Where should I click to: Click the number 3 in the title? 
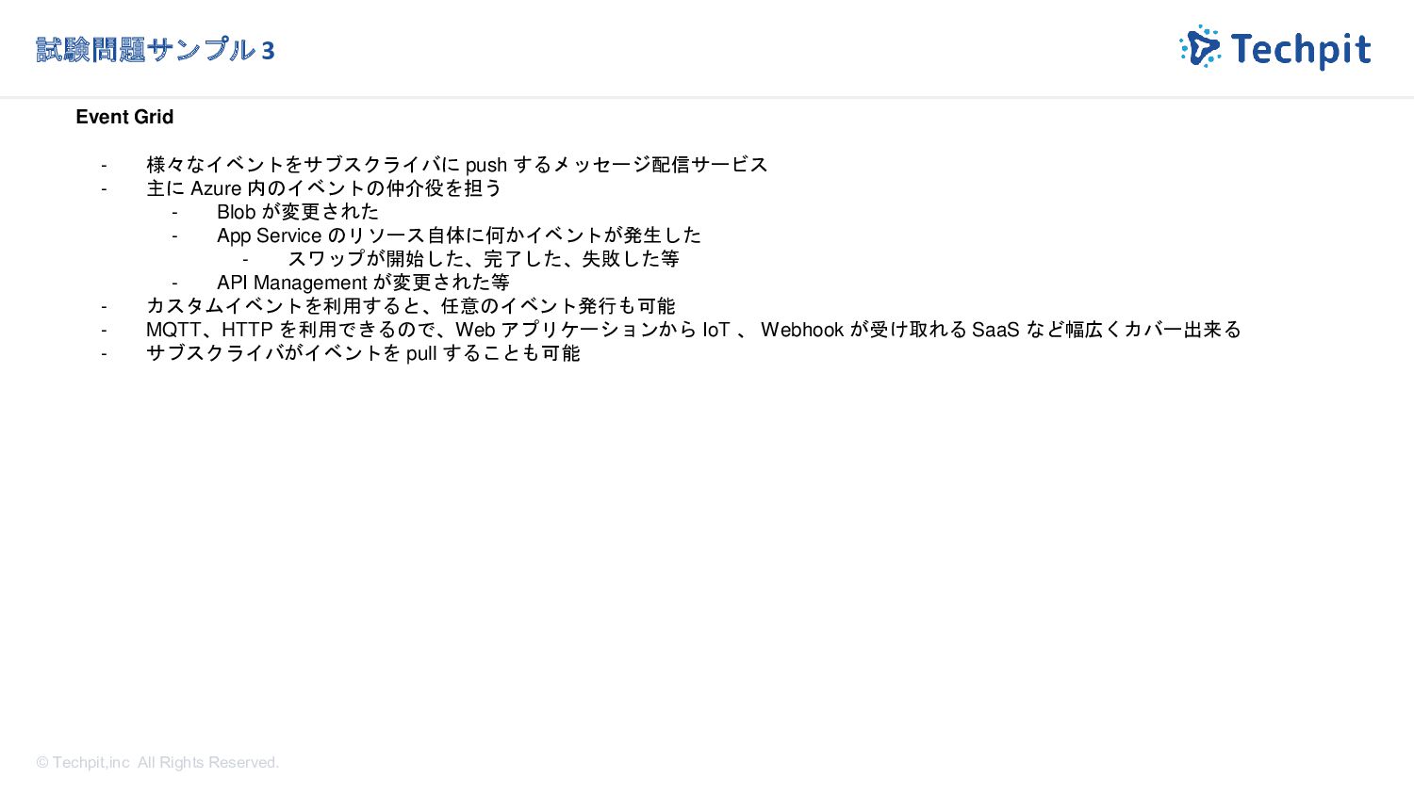[268, 51]
